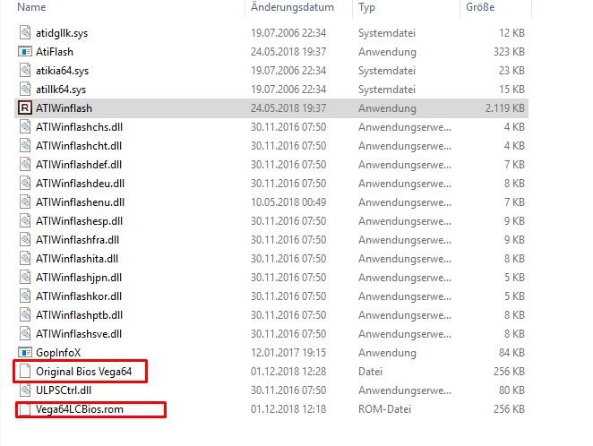Click the ROM-Datei type of Vega64LCBios.rom

[384, 409]
